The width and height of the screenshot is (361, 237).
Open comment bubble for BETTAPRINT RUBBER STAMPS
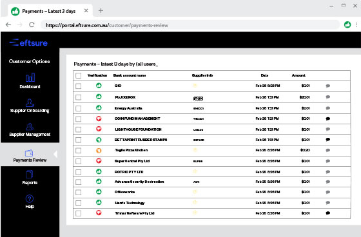pyautogui.click(x=328, y=140)
